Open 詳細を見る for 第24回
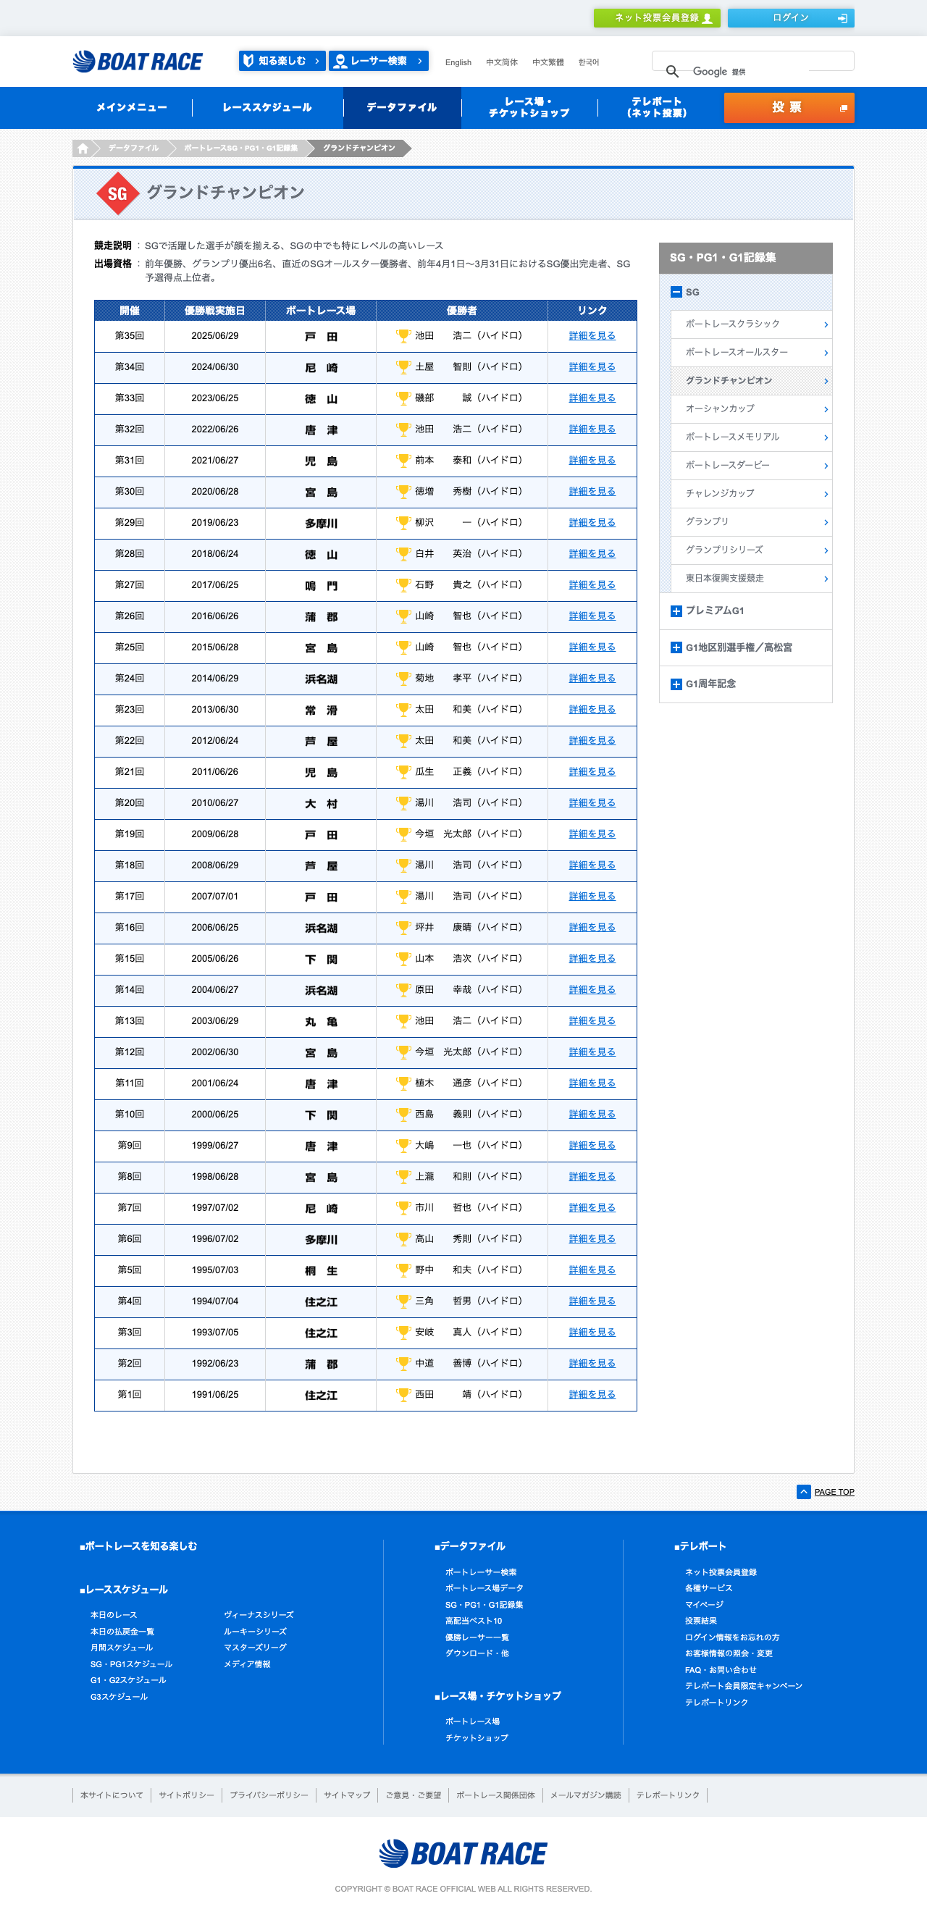 592,678
